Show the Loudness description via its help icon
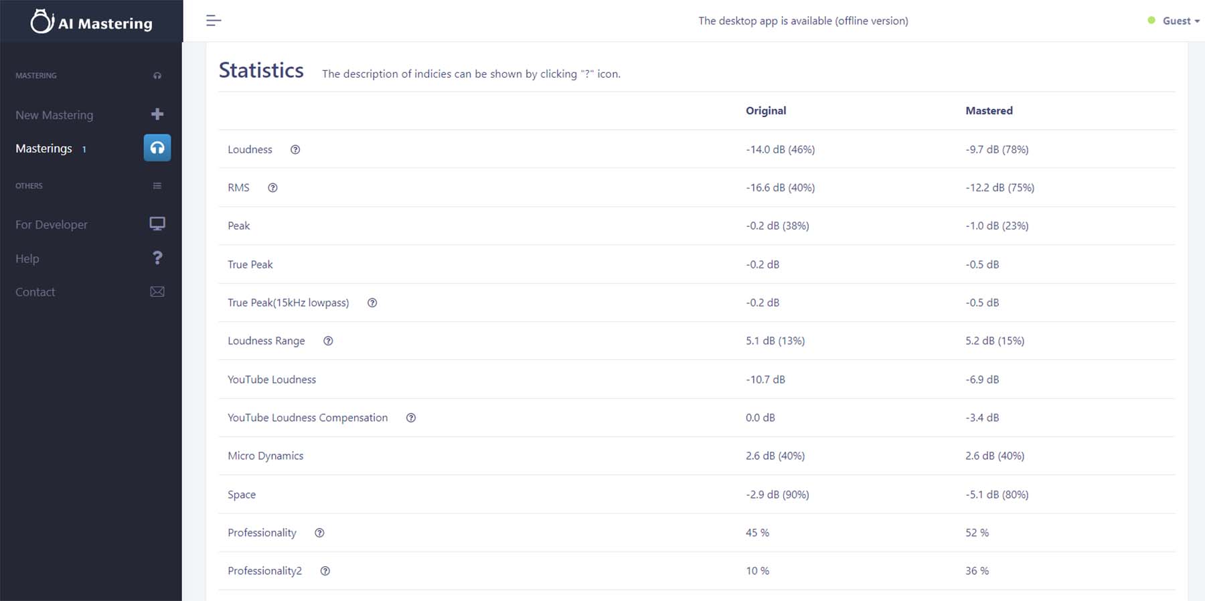 tap(295, 150)
